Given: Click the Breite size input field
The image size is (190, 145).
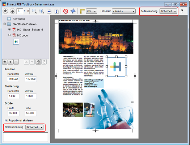Looking at the screenshot, I should pos(13,113).
